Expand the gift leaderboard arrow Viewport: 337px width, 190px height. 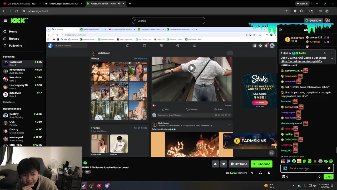tap(307, 47)
